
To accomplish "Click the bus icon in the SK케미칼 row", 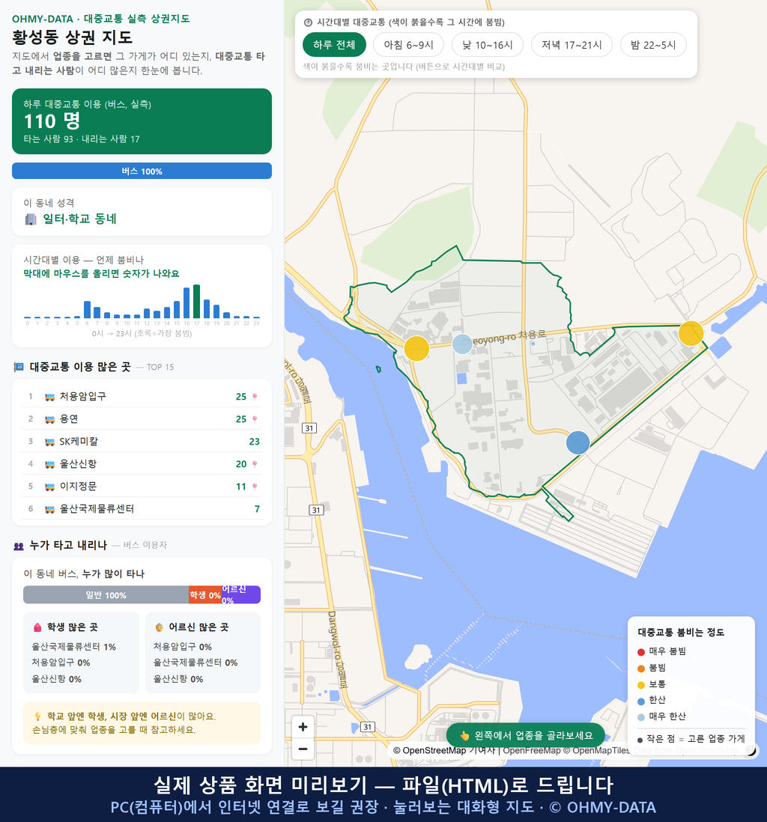I will tap(49, 442).
